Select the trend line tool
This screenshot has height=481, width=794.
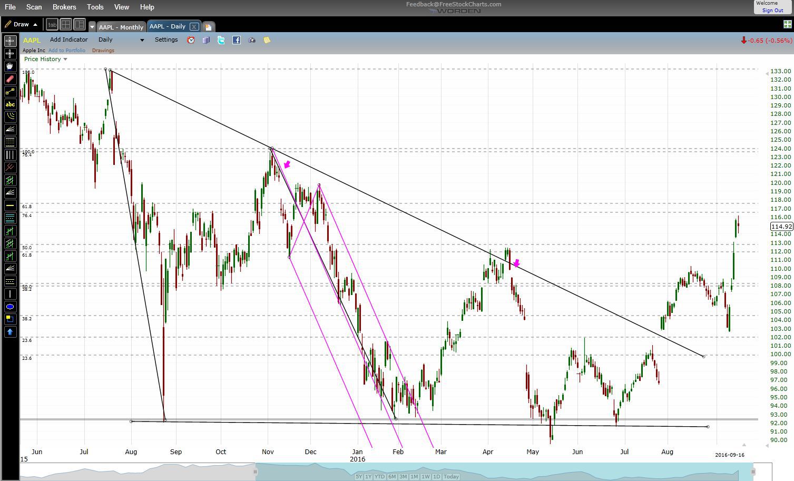(9, 92)
